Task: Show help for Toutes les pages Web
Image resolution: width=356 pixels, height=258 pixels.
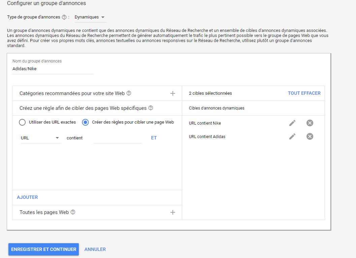Action: pos(73,212)
